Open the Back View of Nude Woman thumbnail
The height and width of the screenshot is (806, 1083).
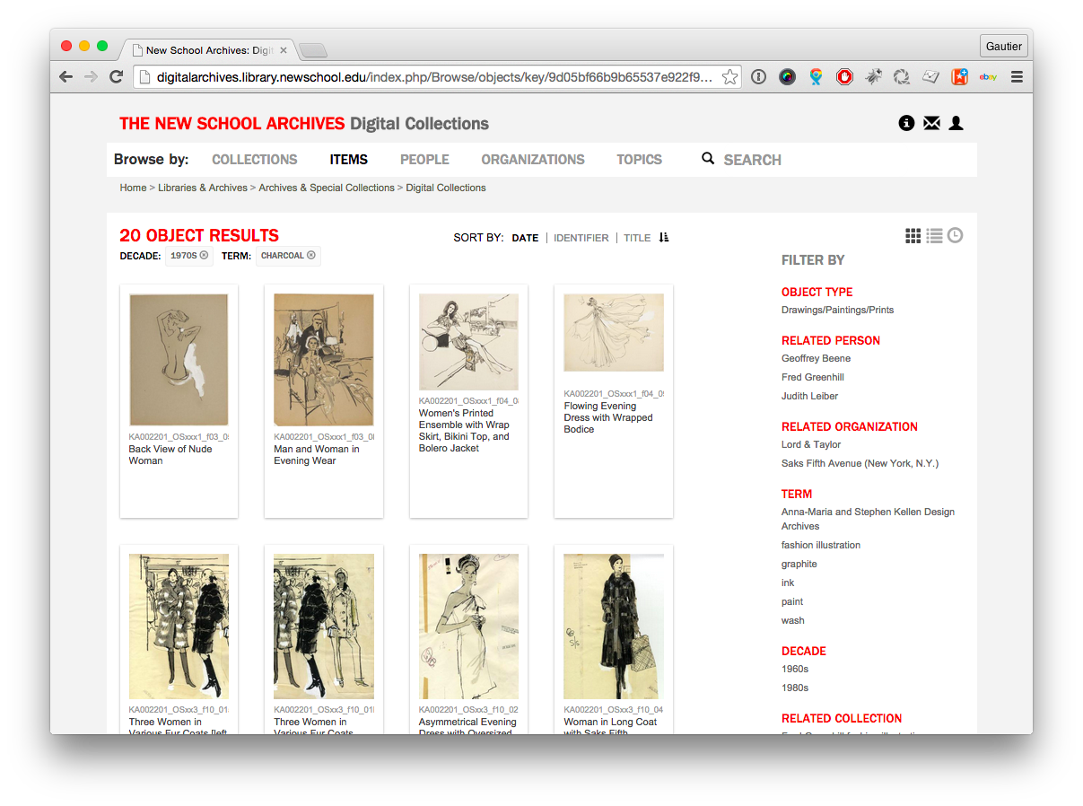click(x=179, y=360)
